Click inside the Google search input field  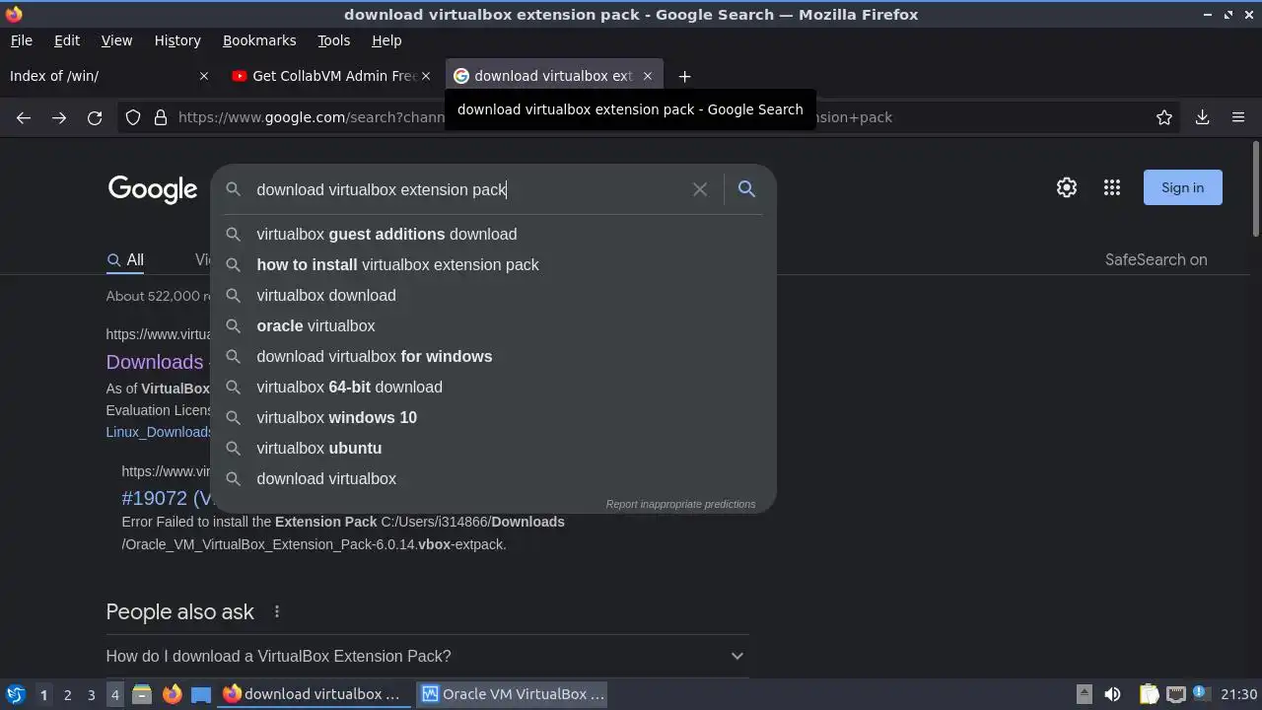pos(468,189)
